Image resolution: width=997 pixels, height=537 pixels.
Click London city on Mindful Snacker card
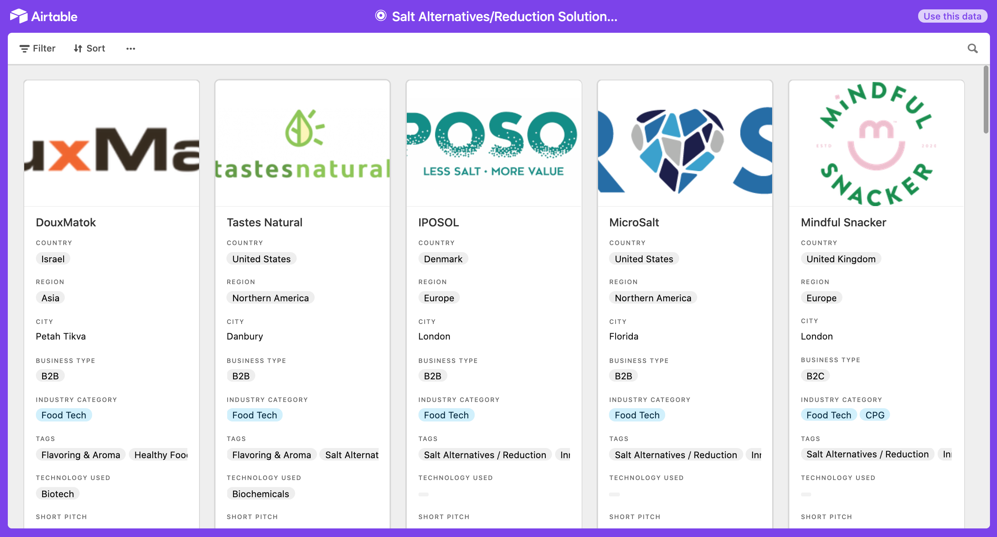click(x=817, y=336)
